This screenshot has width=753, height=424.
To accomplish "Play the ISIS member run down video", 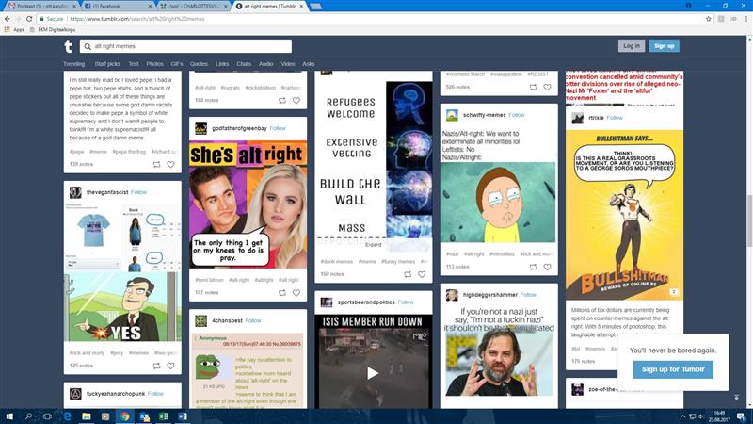I will click(x=373, y=372).
